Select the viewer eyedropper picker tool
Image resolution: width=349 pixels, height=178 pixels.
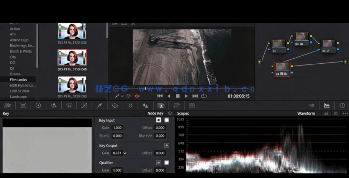tap(117, 96)
